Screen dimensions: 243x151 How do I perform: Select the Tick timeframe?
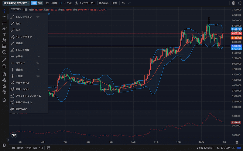click(70, 3)
